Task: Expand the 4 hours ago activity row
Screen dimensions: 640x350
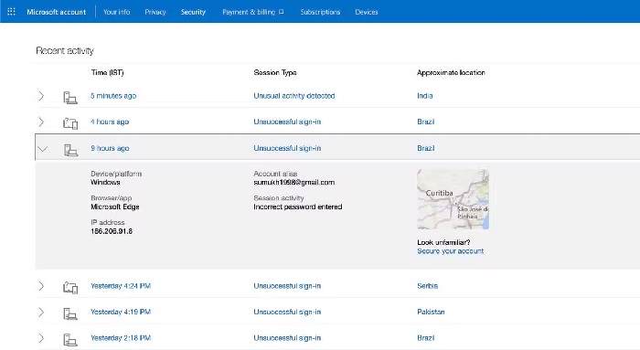Action: point(41,122)
